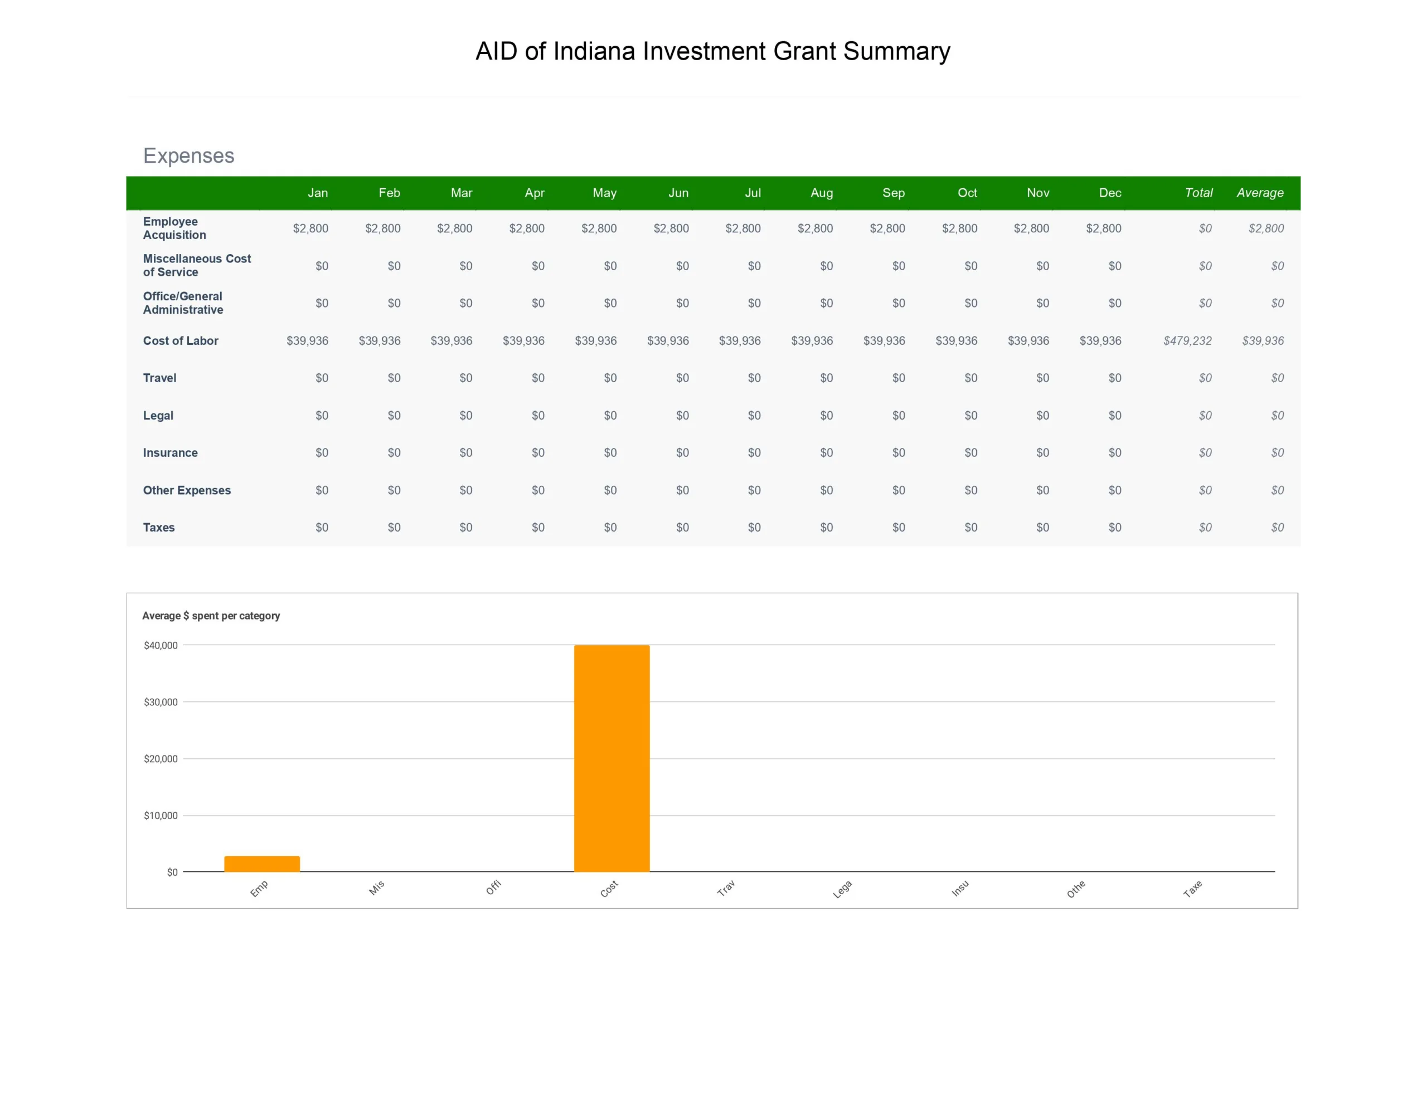Select the Other Expenses March '$0' cell
This screenshot has width=1427, height=1102.
[x=465, y=490]
